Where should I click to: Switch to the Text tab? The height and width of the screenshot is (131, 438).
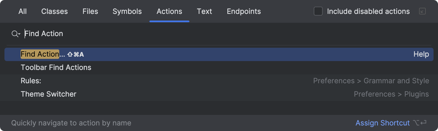[x=204, y=11]
